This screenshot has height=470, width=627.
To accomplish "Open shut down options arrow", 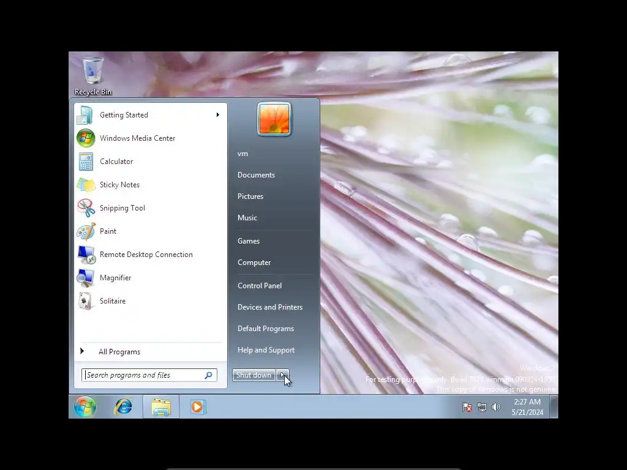I will (x=282, y=375).
